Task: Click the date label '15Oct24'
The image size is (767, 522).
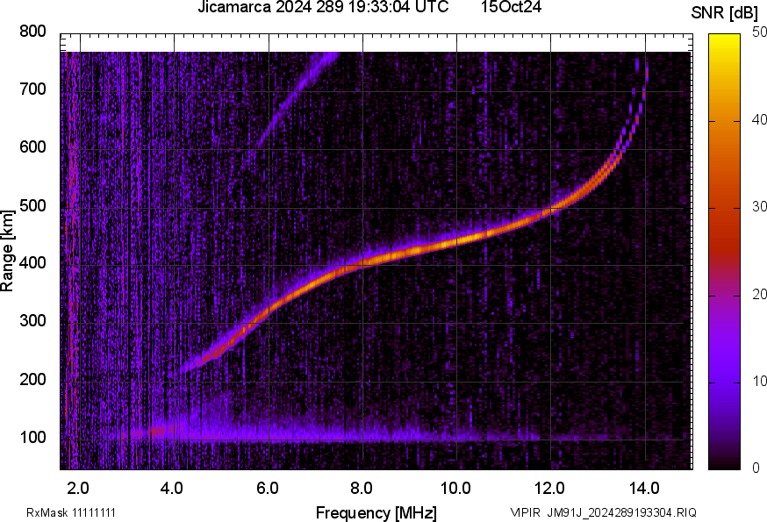Action: click(x=511, y=7)
